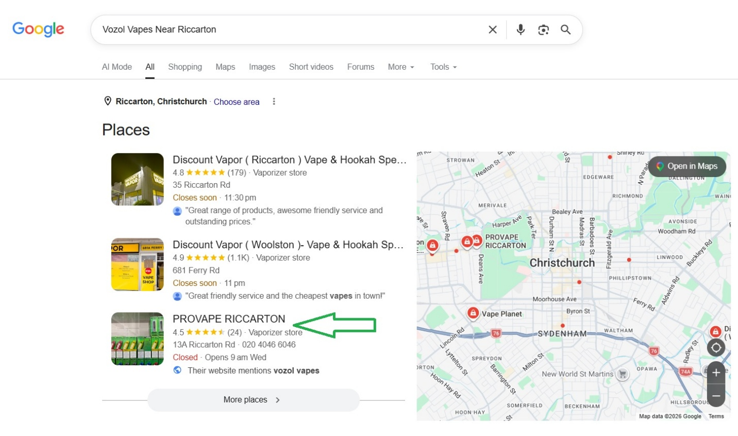Click the SYDENHAM label on map
The image size is (738, 436).
coord(562,333)
